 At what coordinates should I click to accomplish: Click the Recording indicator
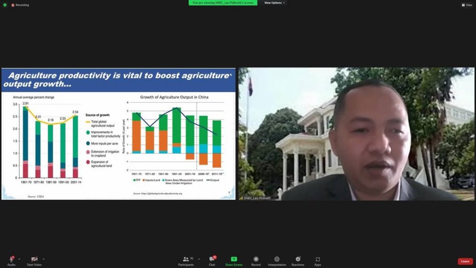tap(20, 5)
